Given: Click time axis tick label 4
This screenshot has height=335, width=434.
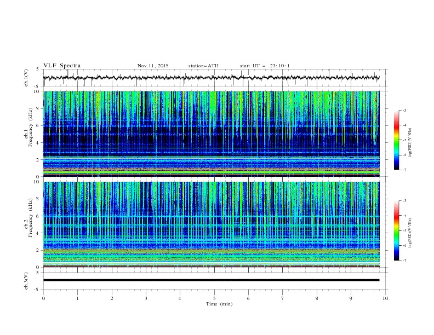Looking at the screenshot, I should tap(180, 298).
